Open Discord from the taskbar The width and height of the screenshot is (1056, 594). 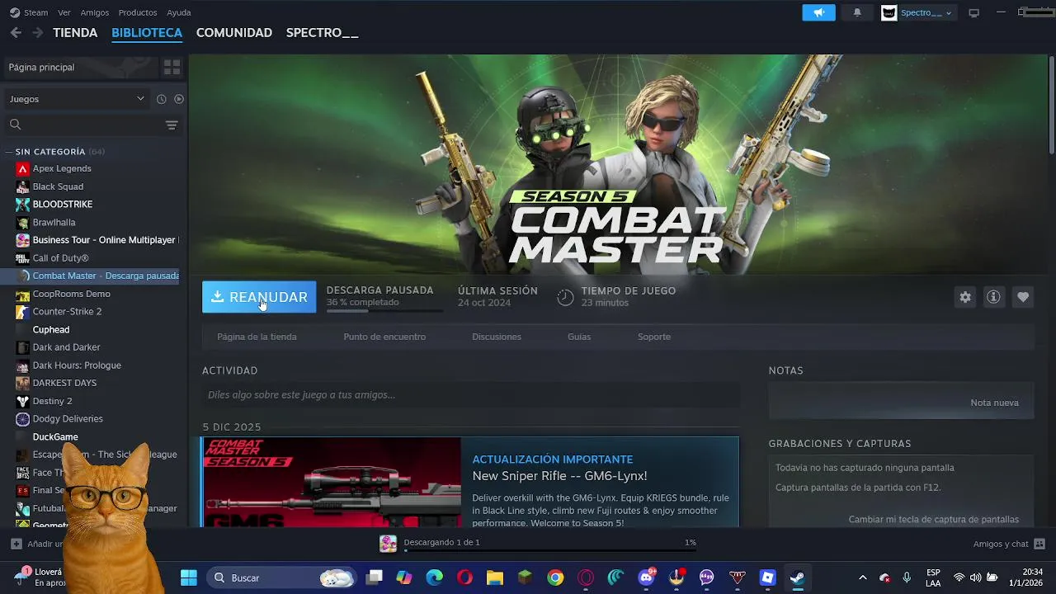(646, 577)
